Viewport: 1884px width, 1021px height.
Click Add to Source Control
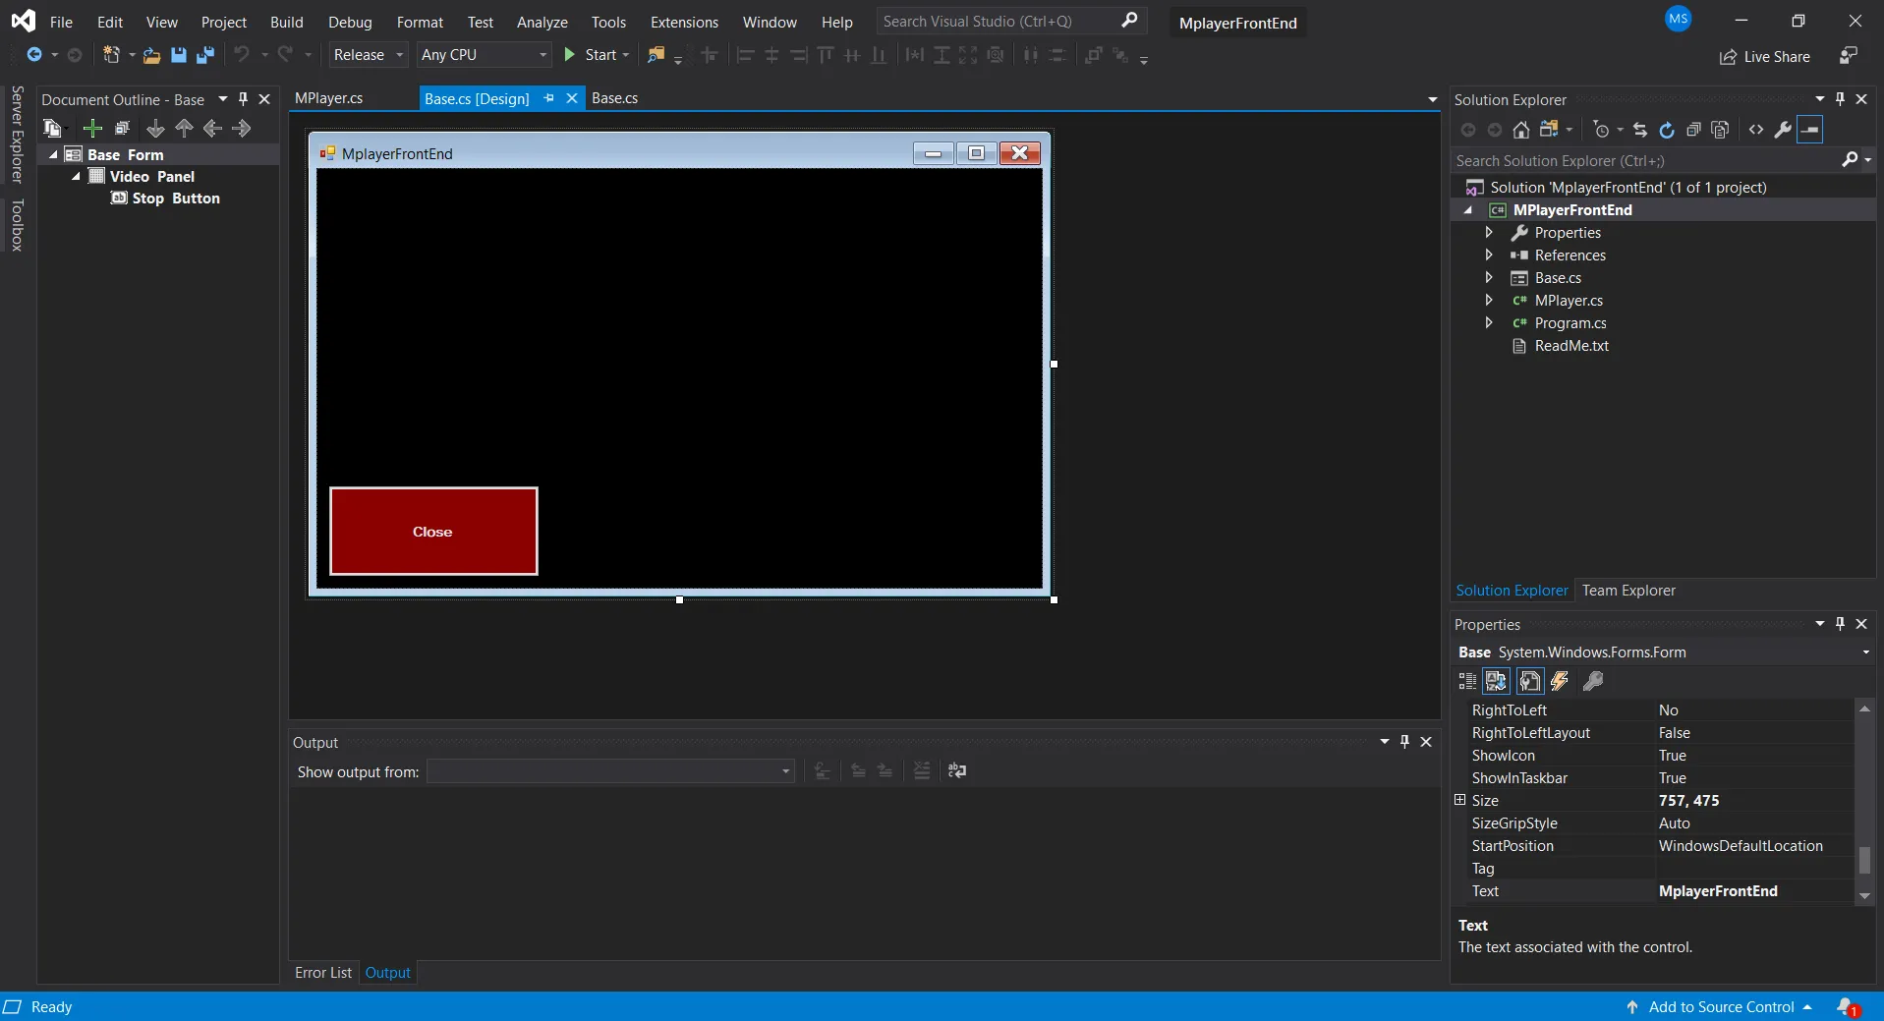tap(1721, 1006)
